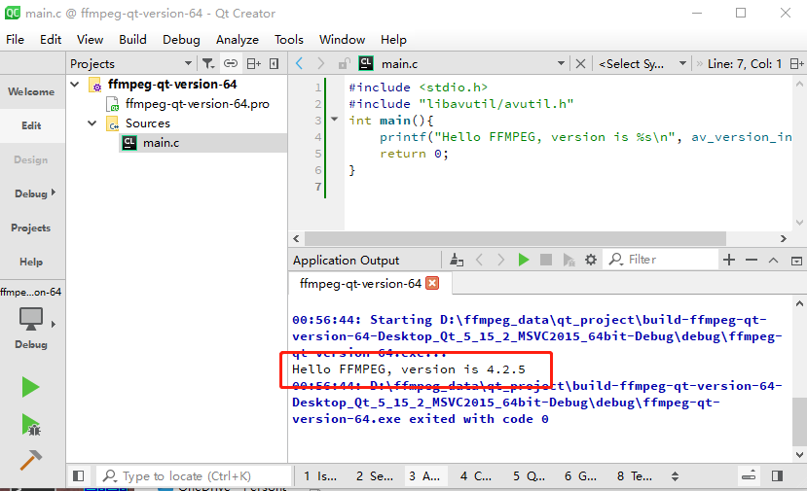Go back in editor navigation history
The image size is (807, 491).
[299, 64]
